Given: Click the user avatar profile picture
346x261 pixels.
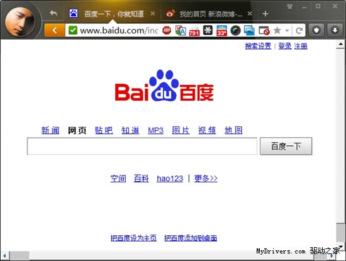Looking at the screenshot, I should 20,21.
